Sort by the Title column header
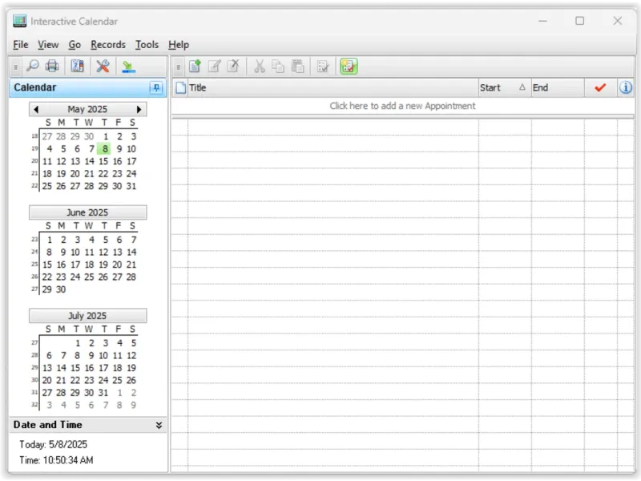Image resolution: width=641 pixels, height=481 pixels. tap(333, 87)
